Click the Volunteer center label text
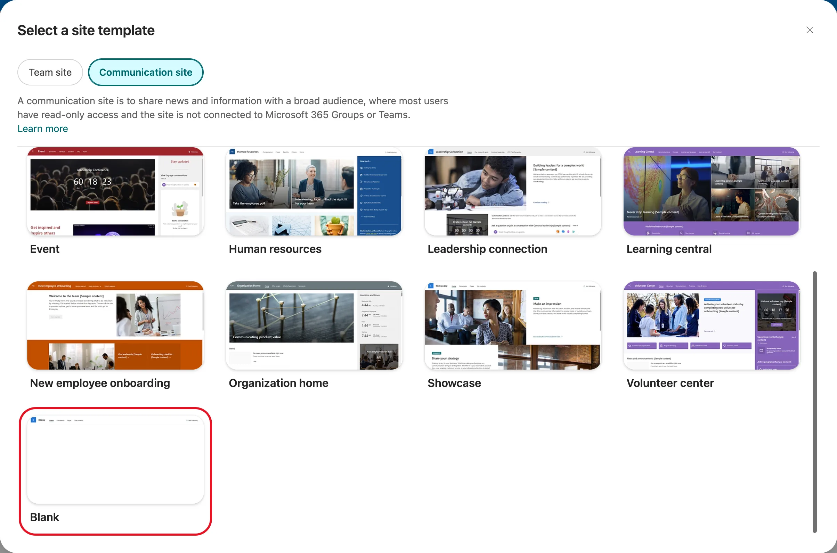 (670, 383)
